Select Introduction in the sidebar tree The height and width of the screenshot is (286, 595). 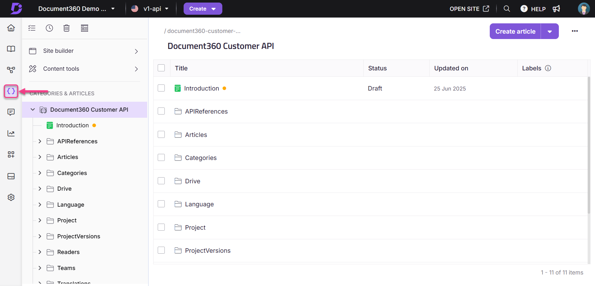point(73,125)
